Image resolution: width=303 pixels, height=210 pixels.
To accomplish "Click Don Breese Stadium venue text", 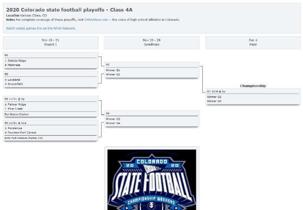I will (x=17, y=114).
